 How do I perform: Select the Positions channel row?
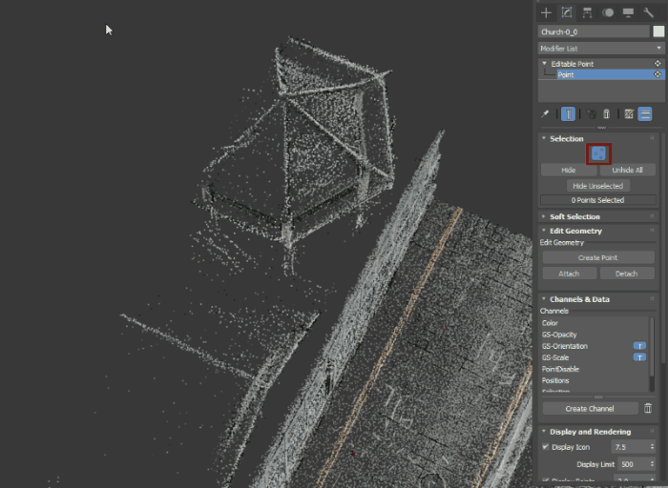(595, 380)
